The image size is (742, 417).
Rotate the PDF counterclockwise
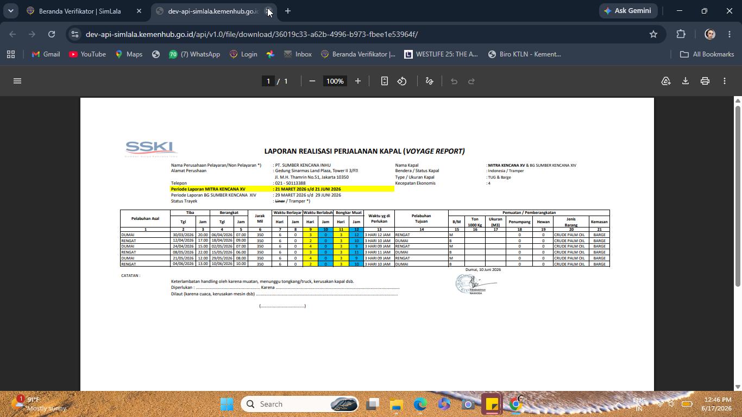[402, 81]
